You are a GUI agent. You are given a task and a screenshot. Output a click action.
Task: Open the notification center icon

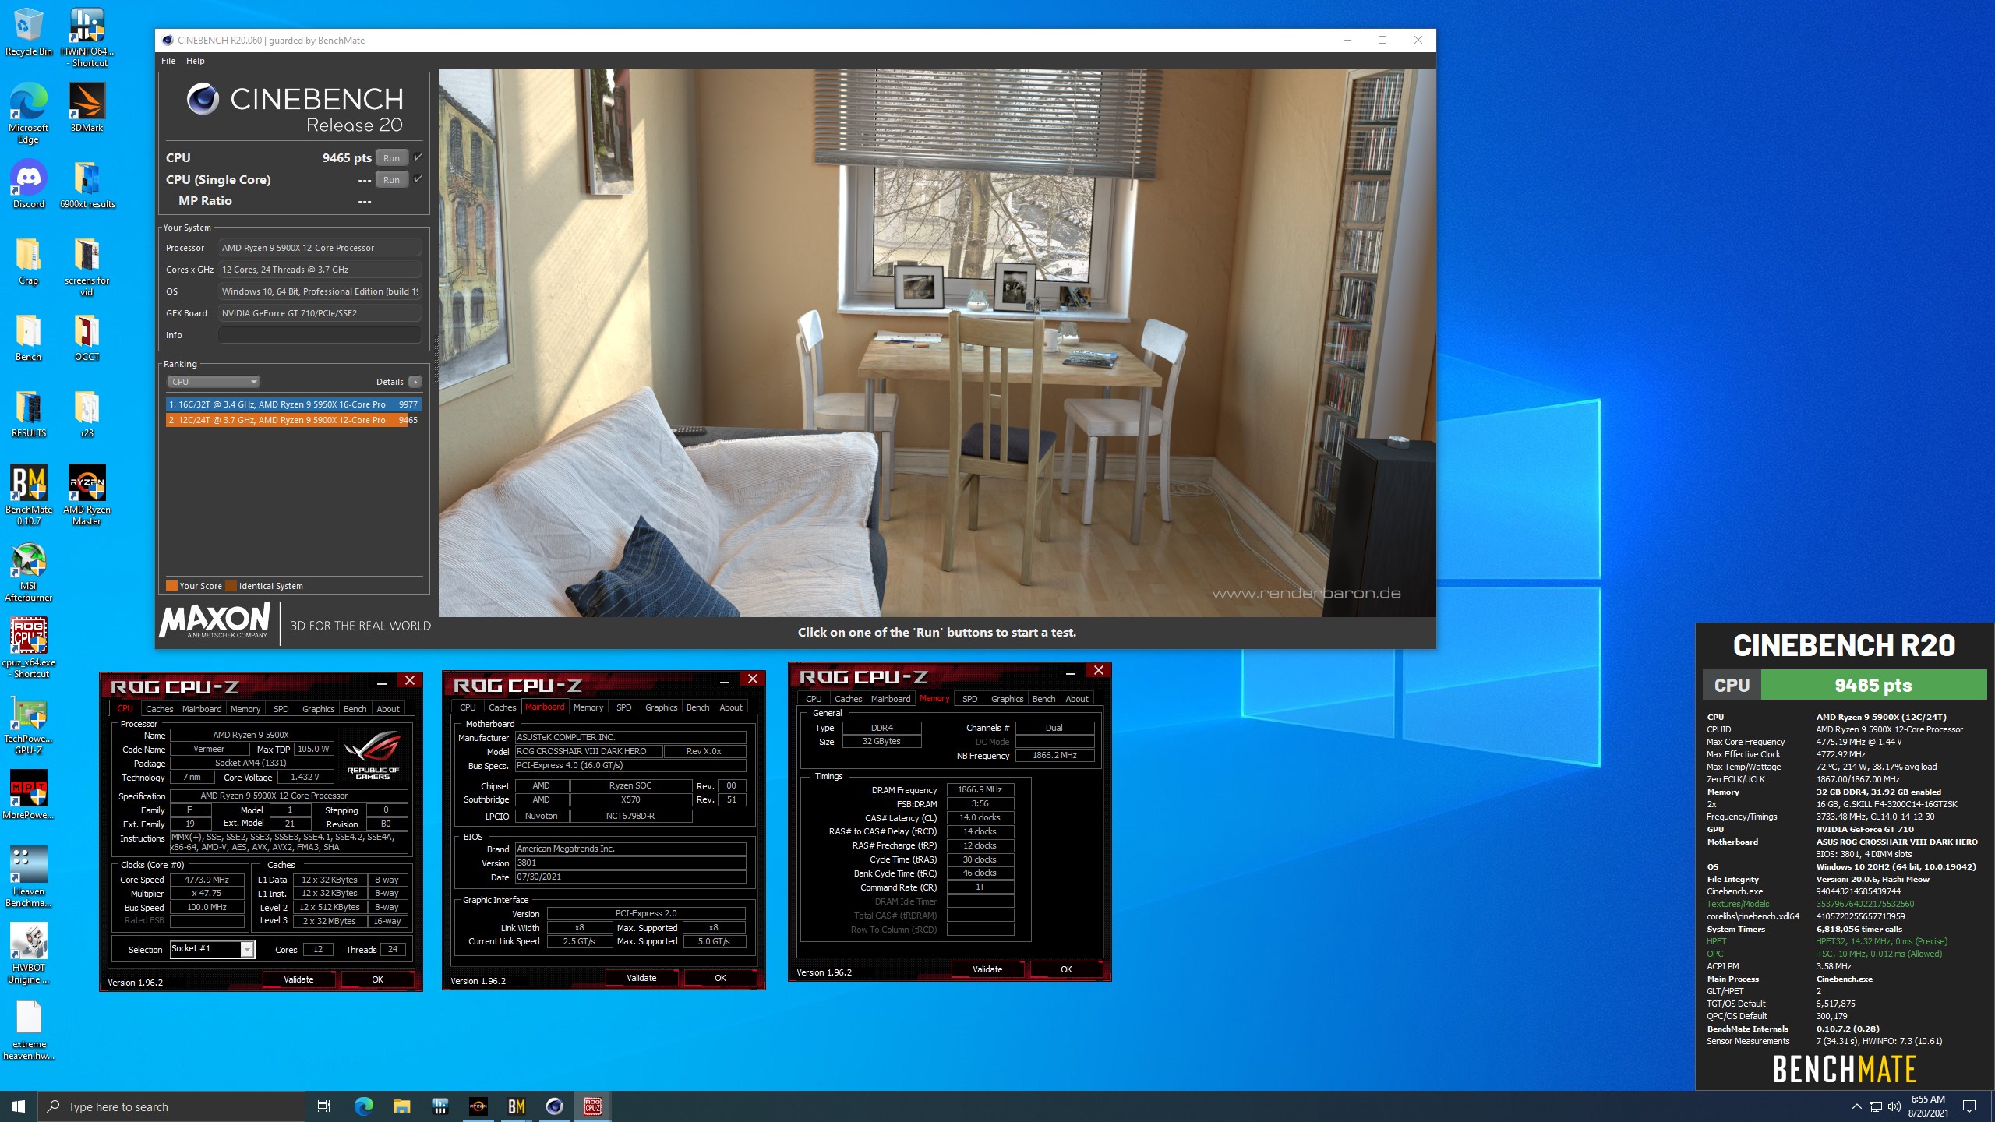pyautogui.click(x=1969, y=1106)
